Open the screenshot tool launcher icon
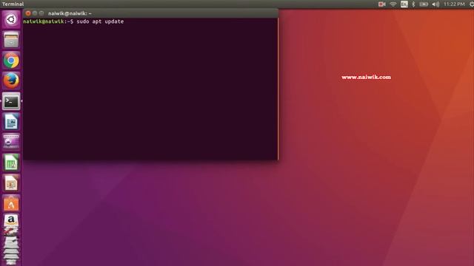474x266 pixels. click(11, 142)
